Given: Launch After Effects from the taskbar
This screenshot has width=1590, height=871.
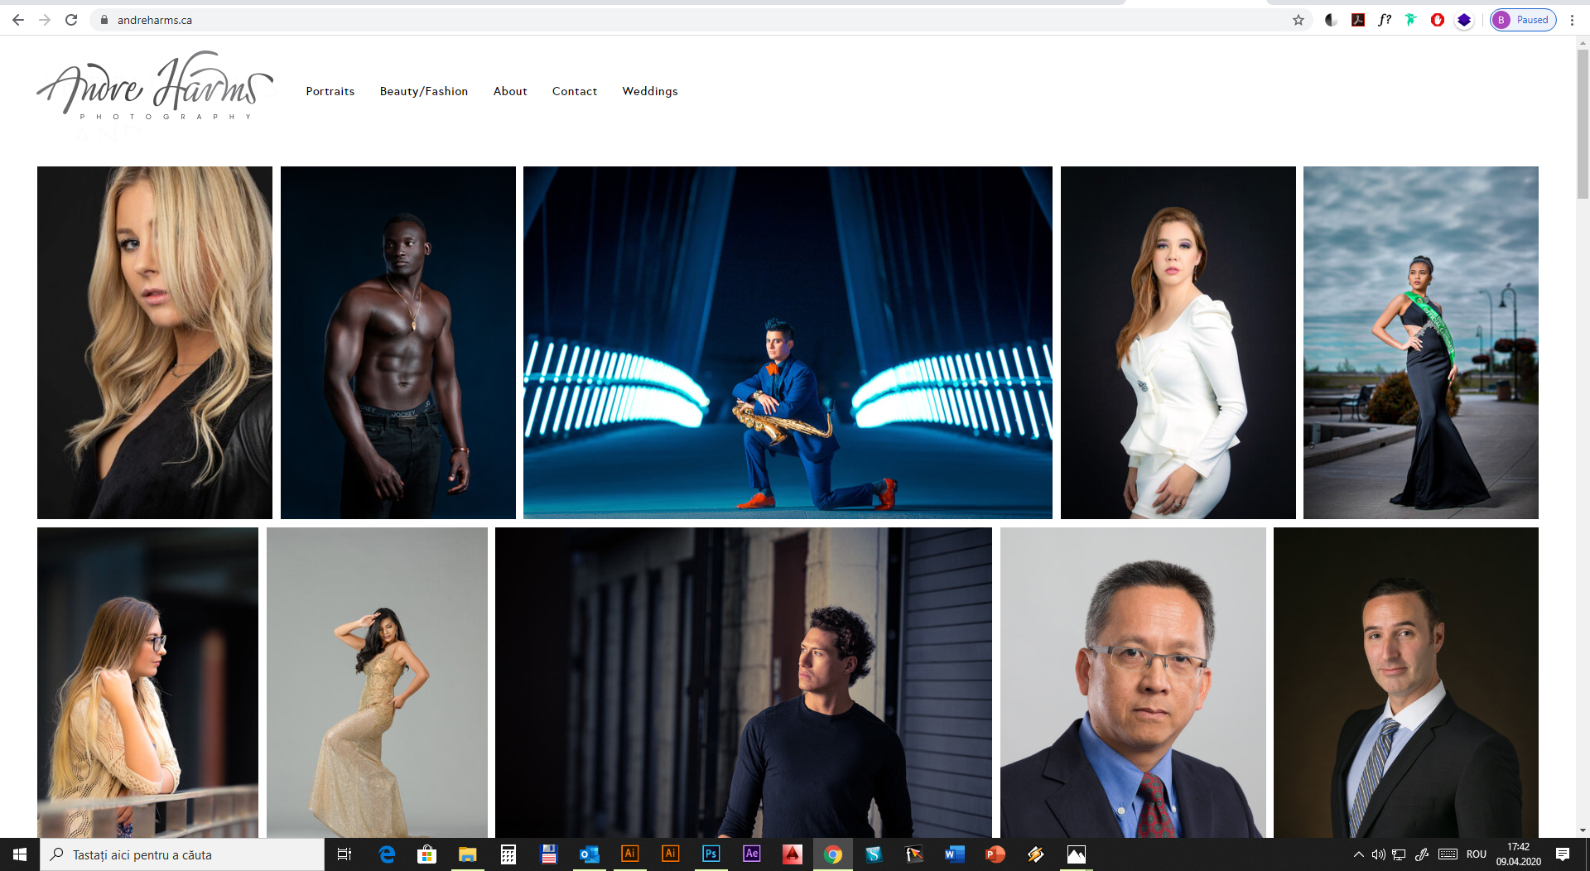Looking at the screenshot, I should pyautogui.click(x=751, y=854).
